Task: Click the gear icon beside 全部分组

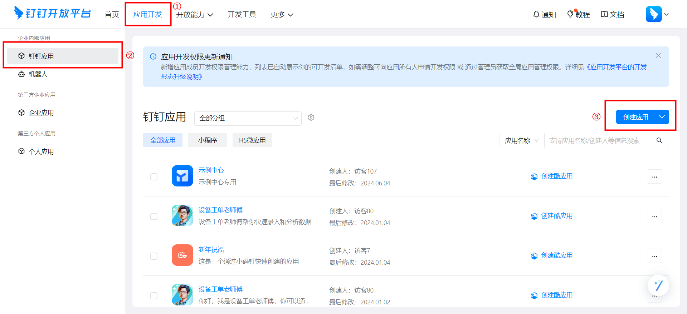Action: [311, 118]
